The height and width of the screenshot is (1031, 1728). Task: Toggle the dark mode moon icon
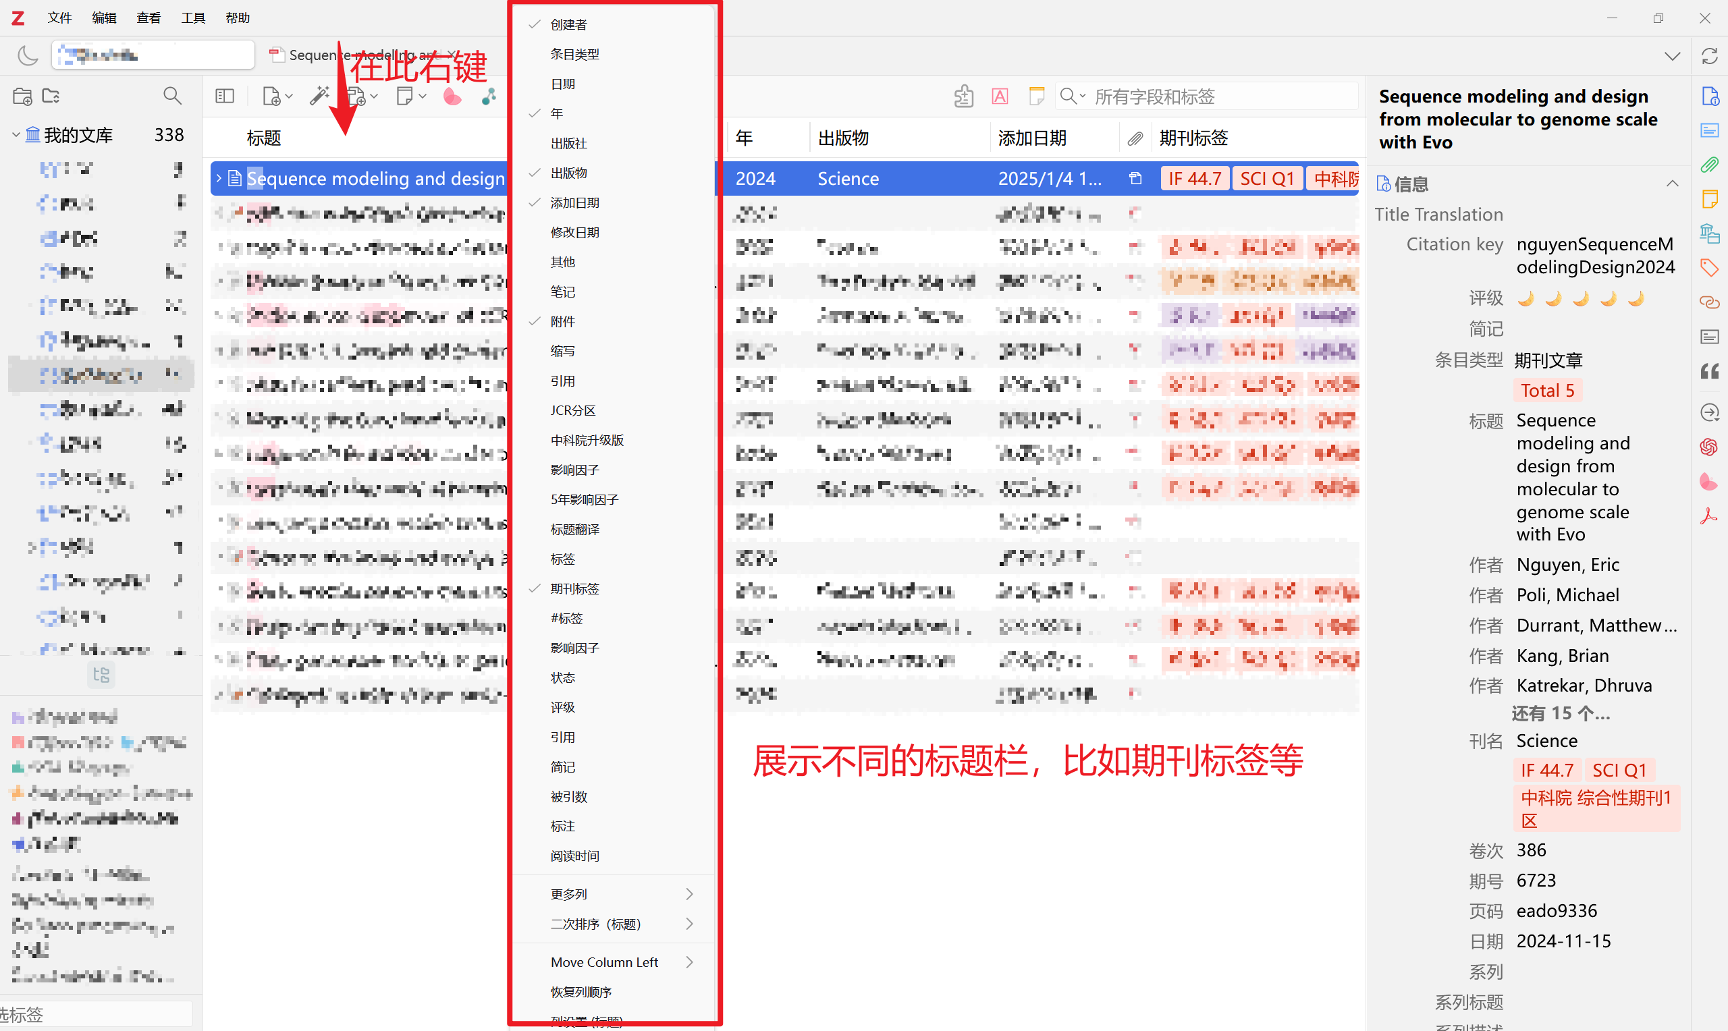(x=28, y=55)
